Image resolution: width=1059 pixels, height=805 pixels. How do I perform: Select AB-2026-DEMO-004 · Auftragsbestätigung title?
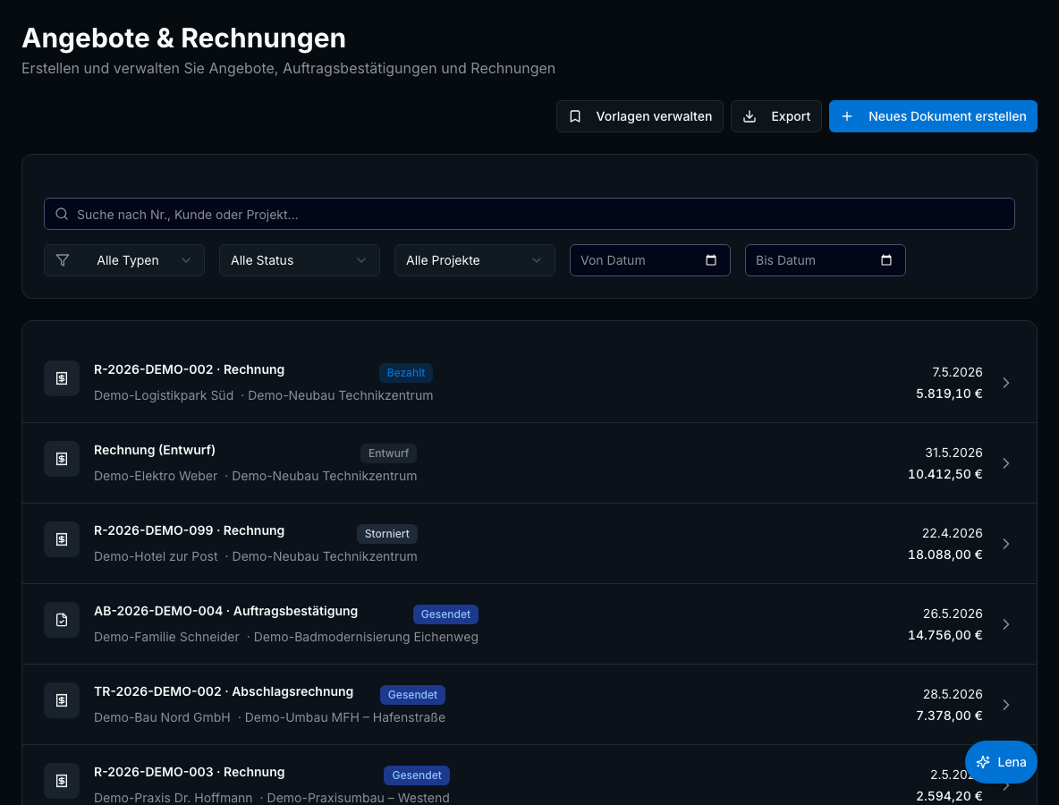pyautogui.click(x=226, y=611)
